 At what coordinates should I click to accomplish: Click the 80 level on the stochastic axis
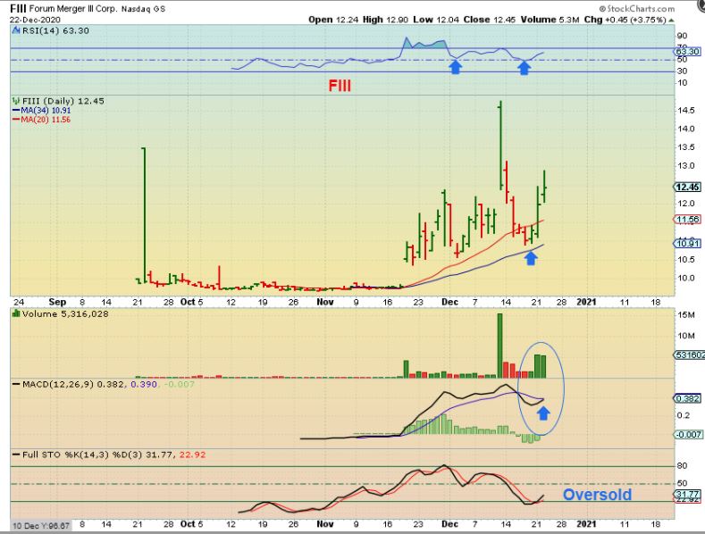tap(682, 465)
